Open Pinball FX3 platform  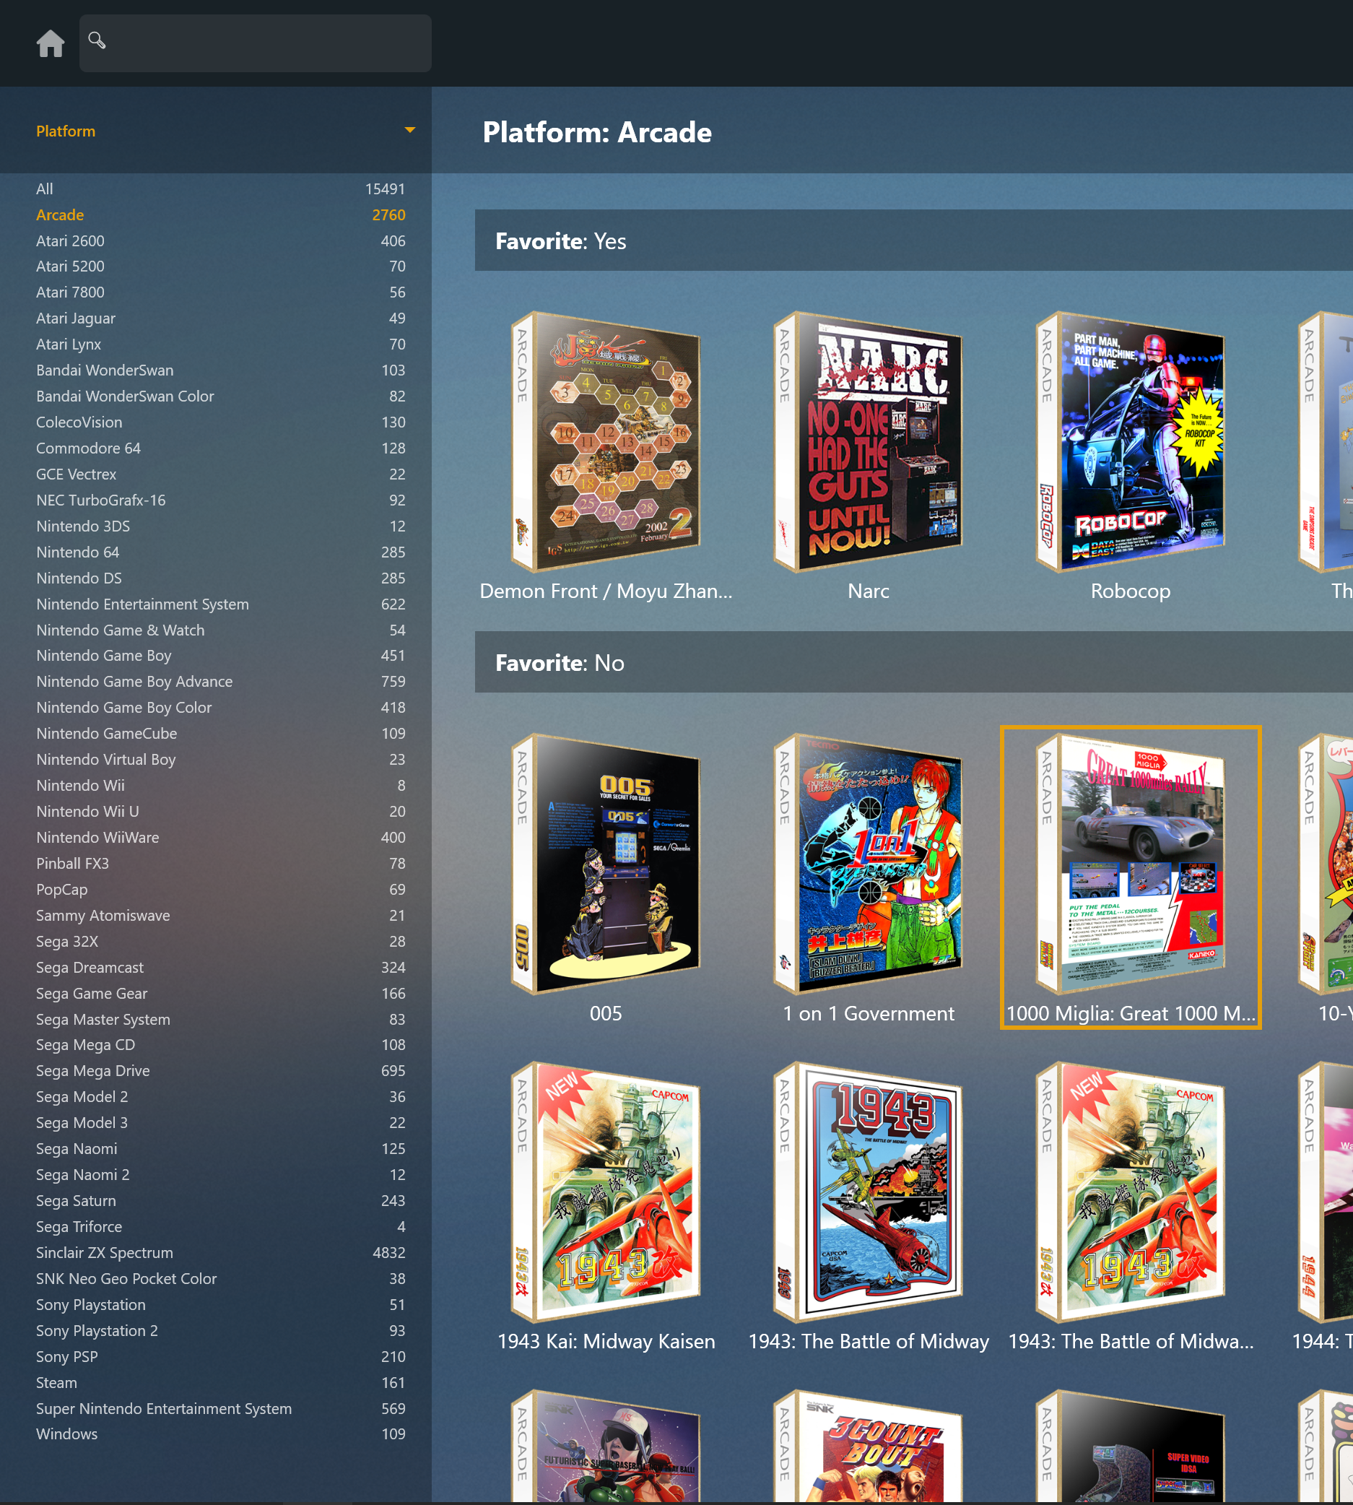coord(221,864)
